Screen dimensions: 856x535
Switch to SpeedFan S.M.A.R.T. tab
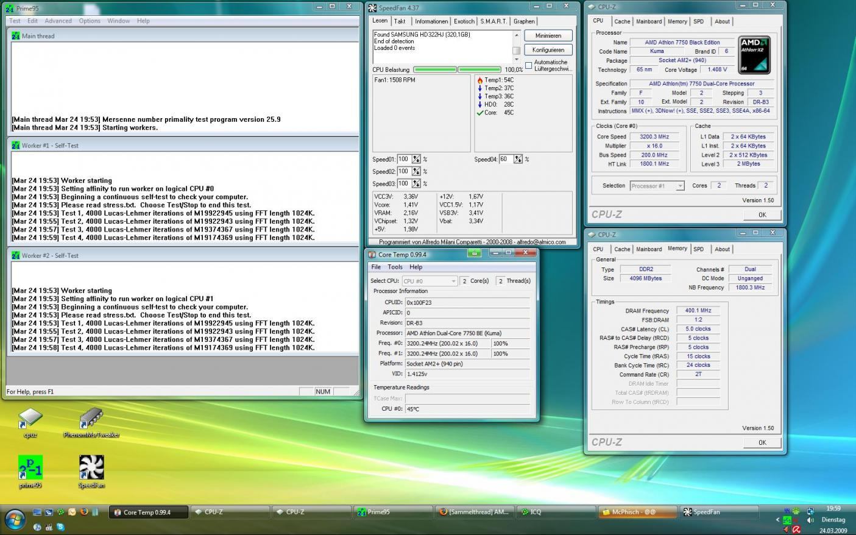click(493, 21)
